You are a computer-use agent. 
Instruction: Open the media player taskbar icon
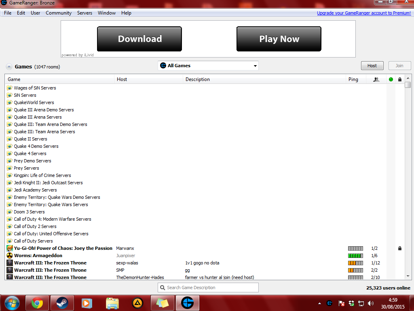[87, 303]
